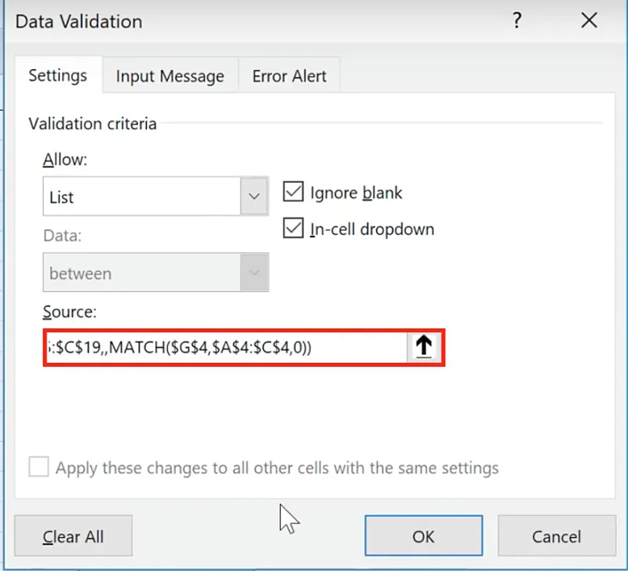Click the Source label text

point(69,312)
